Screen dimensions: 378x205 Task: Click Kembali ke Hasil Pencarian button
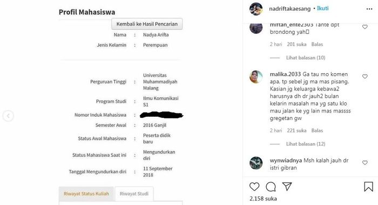tap(147, 24)
